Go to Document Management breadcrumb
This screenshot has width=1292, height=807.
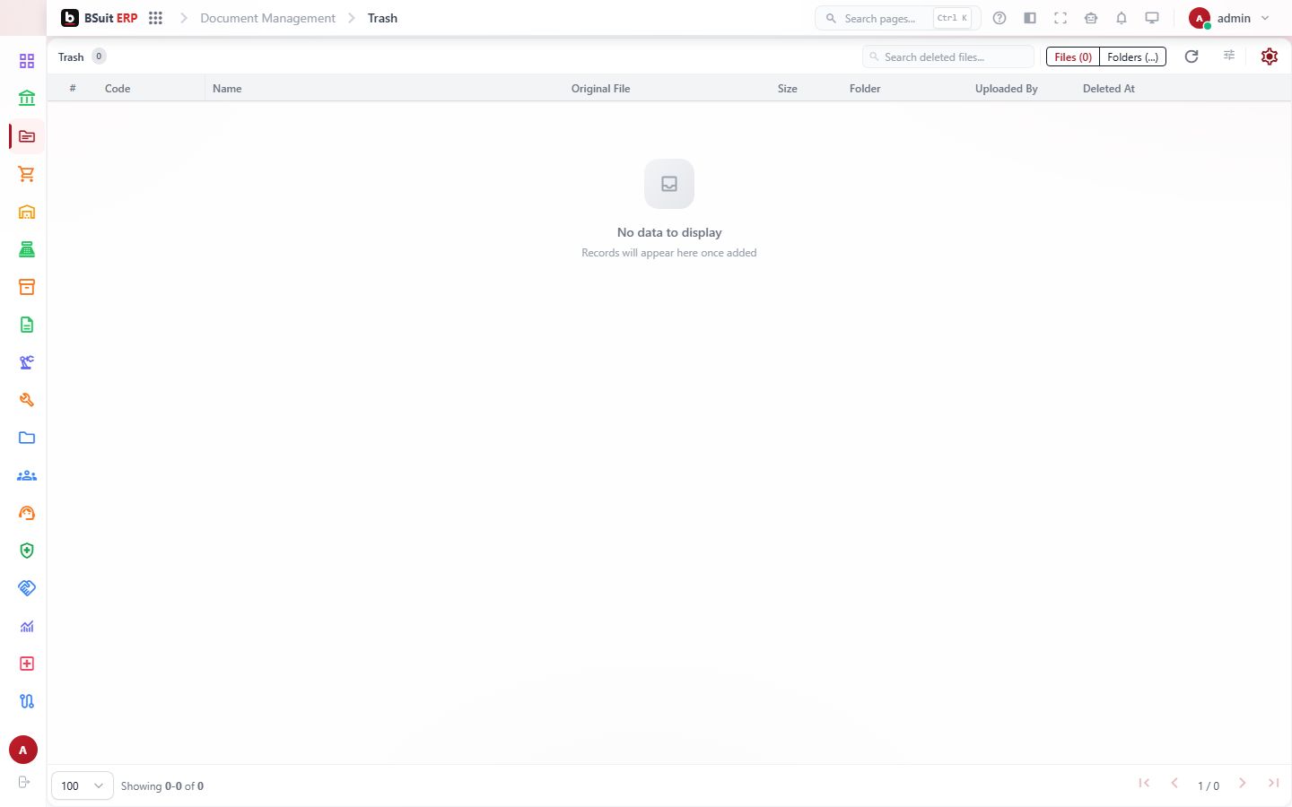pyautogui.click(x=267, y=18)
